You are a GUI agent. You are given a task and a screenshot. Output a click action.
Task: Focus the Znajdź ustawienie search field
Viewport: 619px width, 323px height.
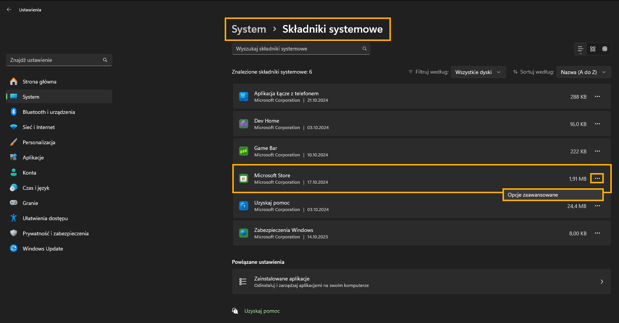click(59, 60)
